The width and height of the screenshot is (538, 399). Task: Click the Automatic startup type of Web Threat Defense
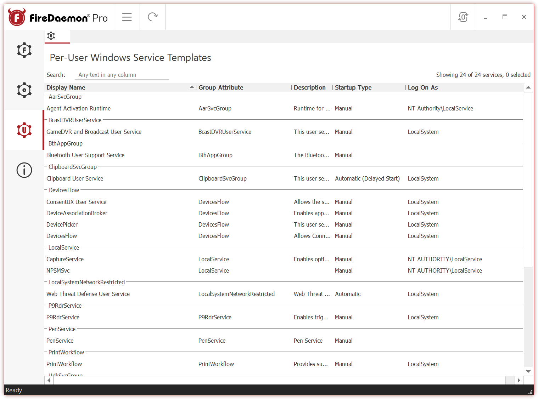click(348, 294)
